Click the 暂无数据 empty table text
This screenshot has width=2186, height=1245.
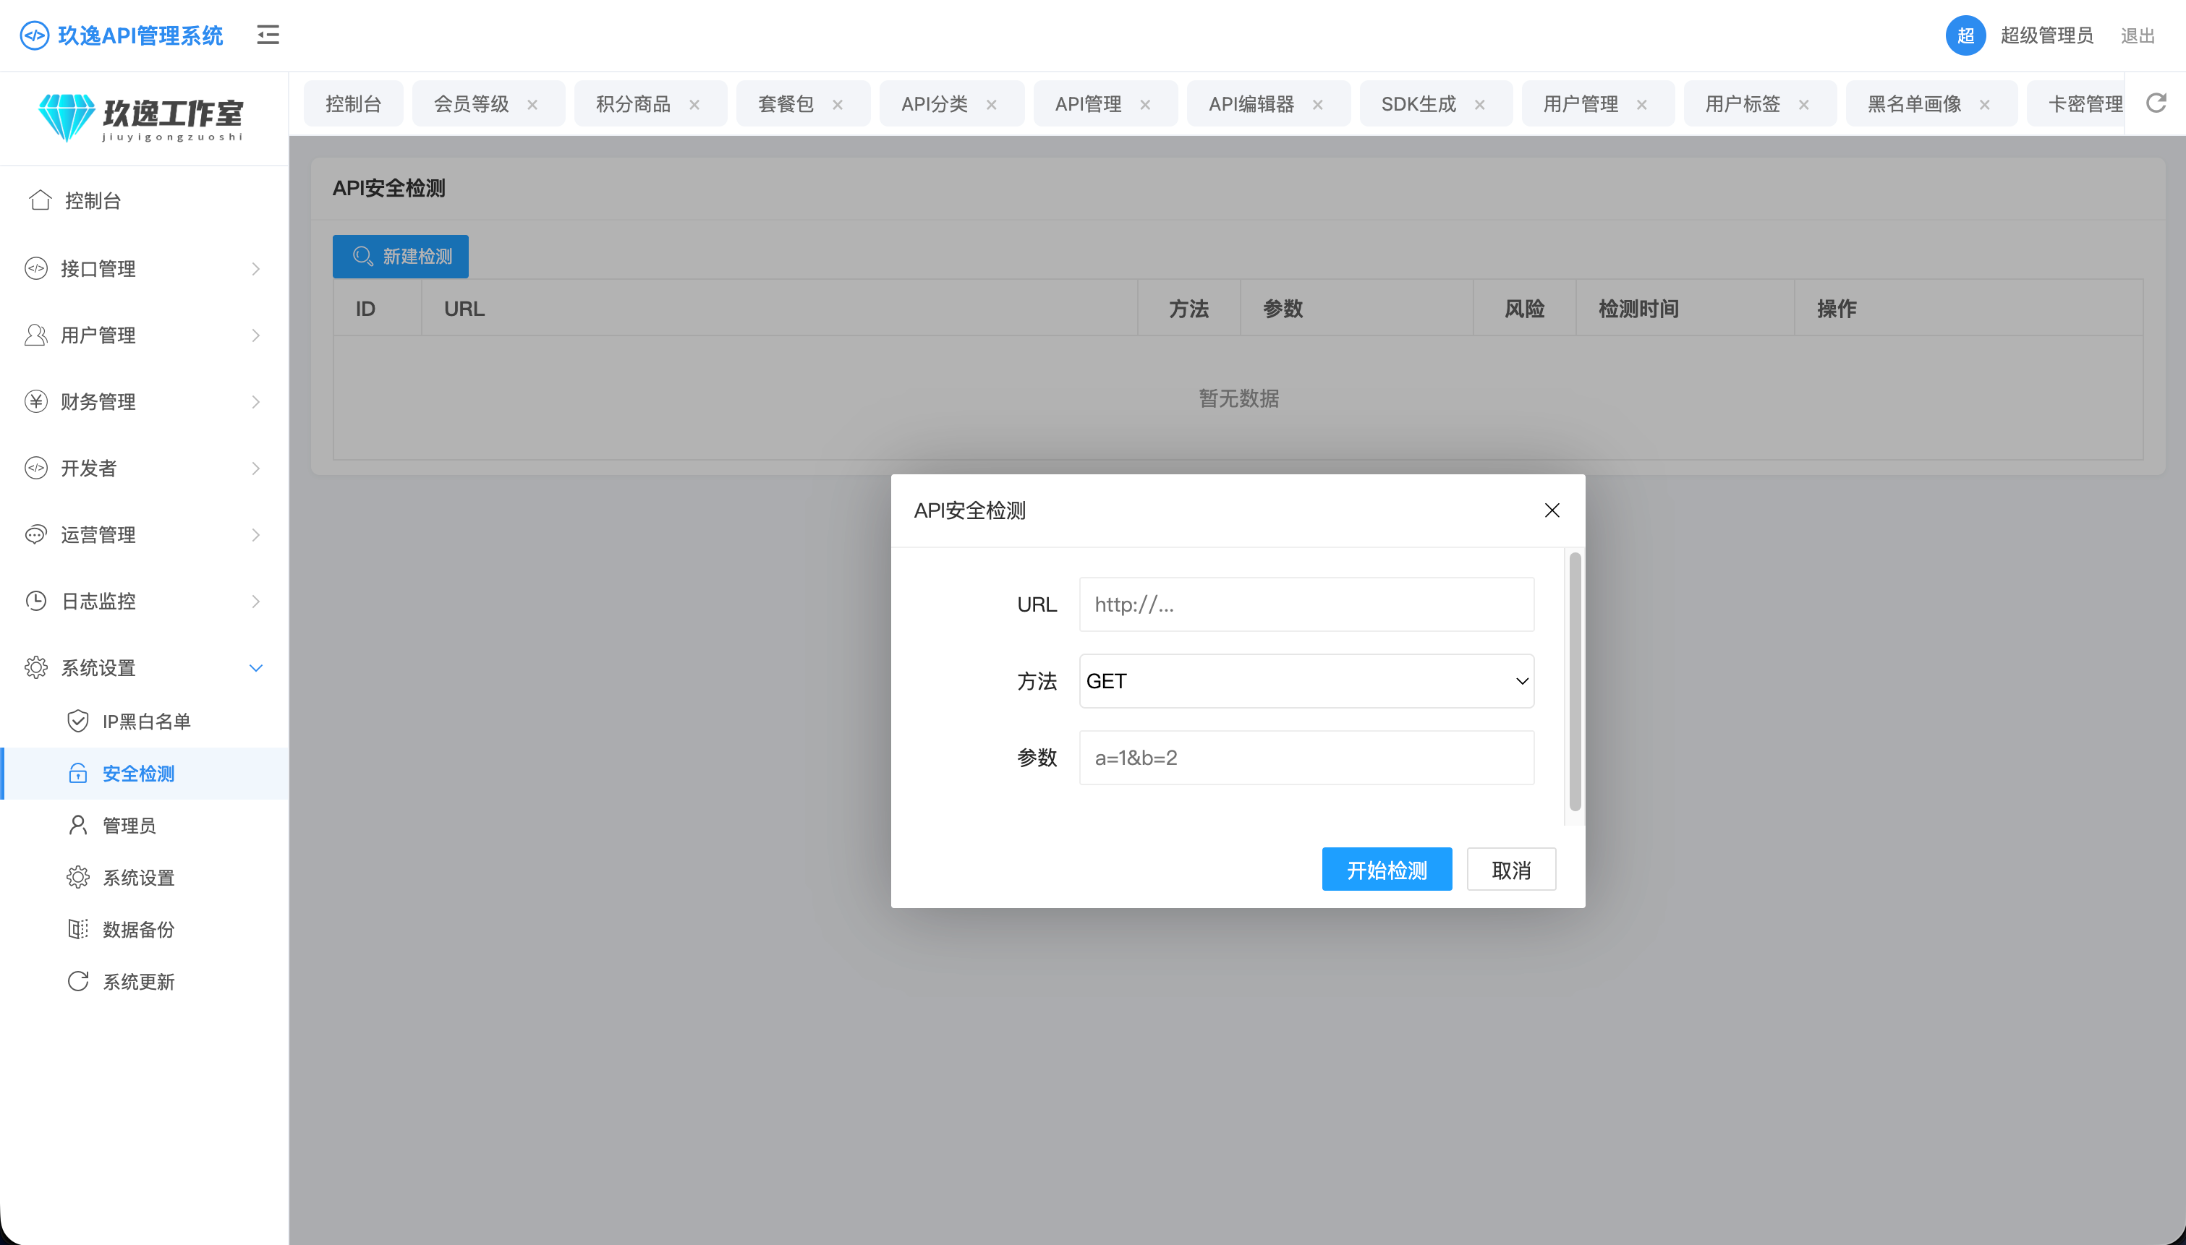click(x=1238, y=398)
